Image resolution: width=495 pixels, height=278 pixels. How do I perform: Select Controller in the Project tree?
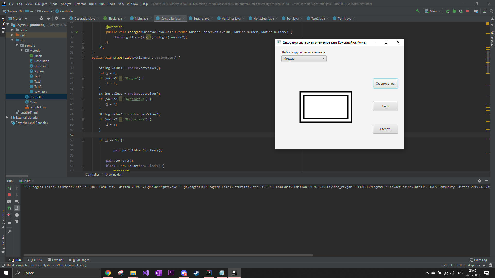(36, 97)
